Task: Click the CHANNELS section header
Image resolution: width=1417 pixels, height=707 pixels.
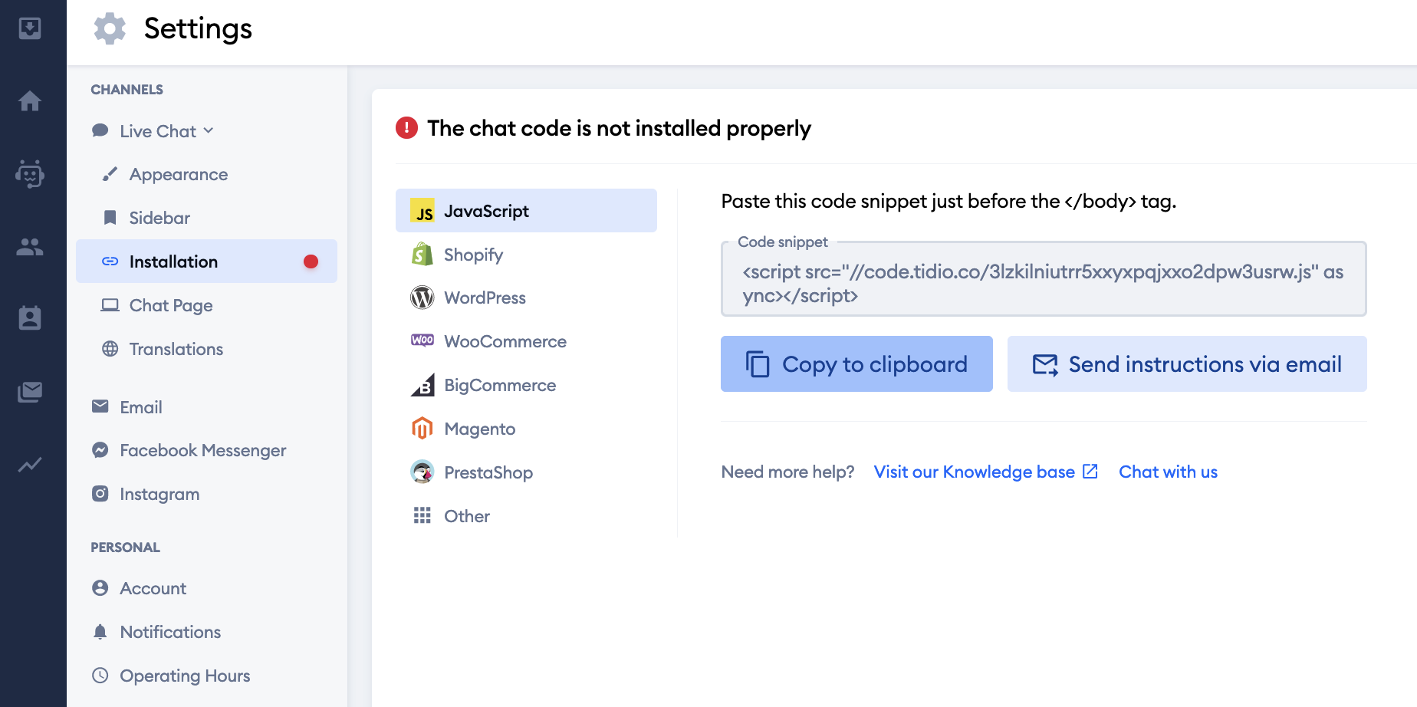Action: [127, 89]
